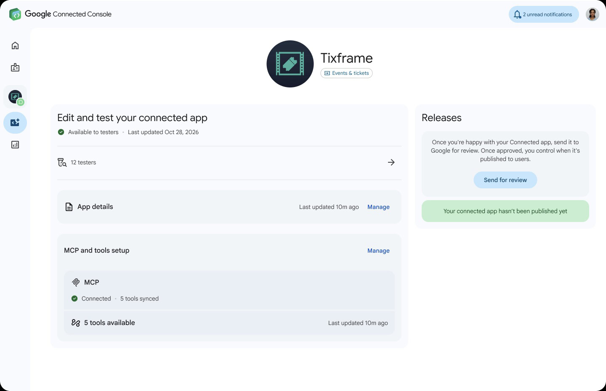Click the Available to testers checkmark icon
The width and height of the screenshot is (606, 391).
pyautogui.click(x=61, y=132)
